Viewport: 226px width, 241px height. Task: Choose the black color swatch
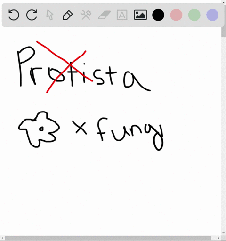click(x=158, y=15)
